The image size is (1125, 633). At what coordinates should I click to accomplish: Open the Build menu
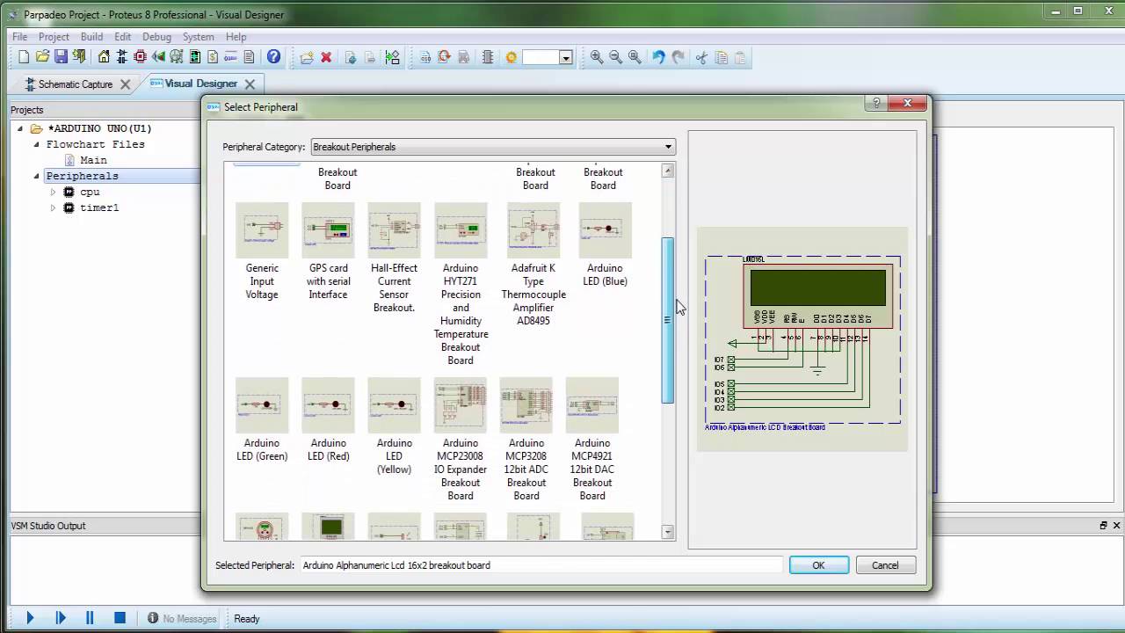[x=91, y=37]
